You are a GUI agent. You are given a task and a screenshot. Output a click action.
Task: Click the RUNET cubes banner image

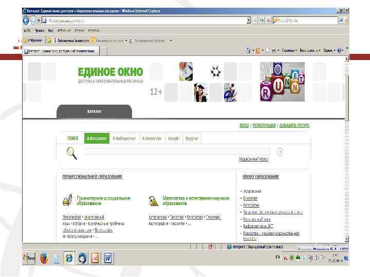click(x=282, y=82)
